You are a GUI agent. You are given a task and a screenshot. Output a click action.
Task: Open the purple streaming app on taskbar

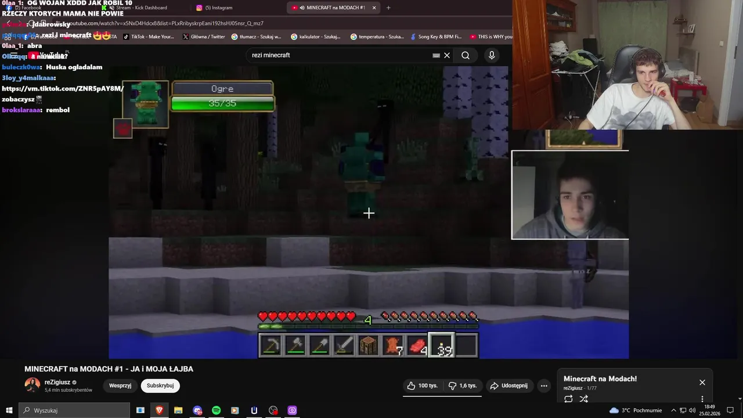(293, 410)
